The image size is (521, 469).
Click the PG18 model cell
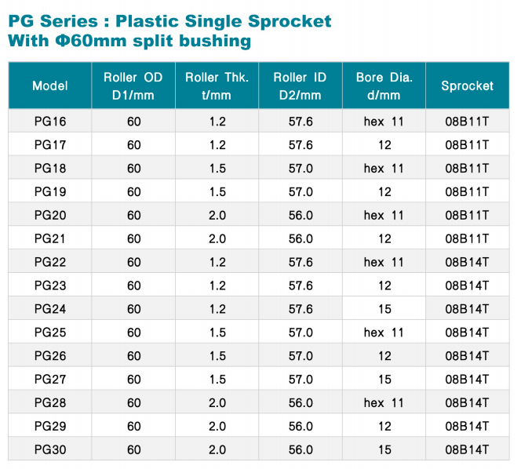[x=50, y=169]
